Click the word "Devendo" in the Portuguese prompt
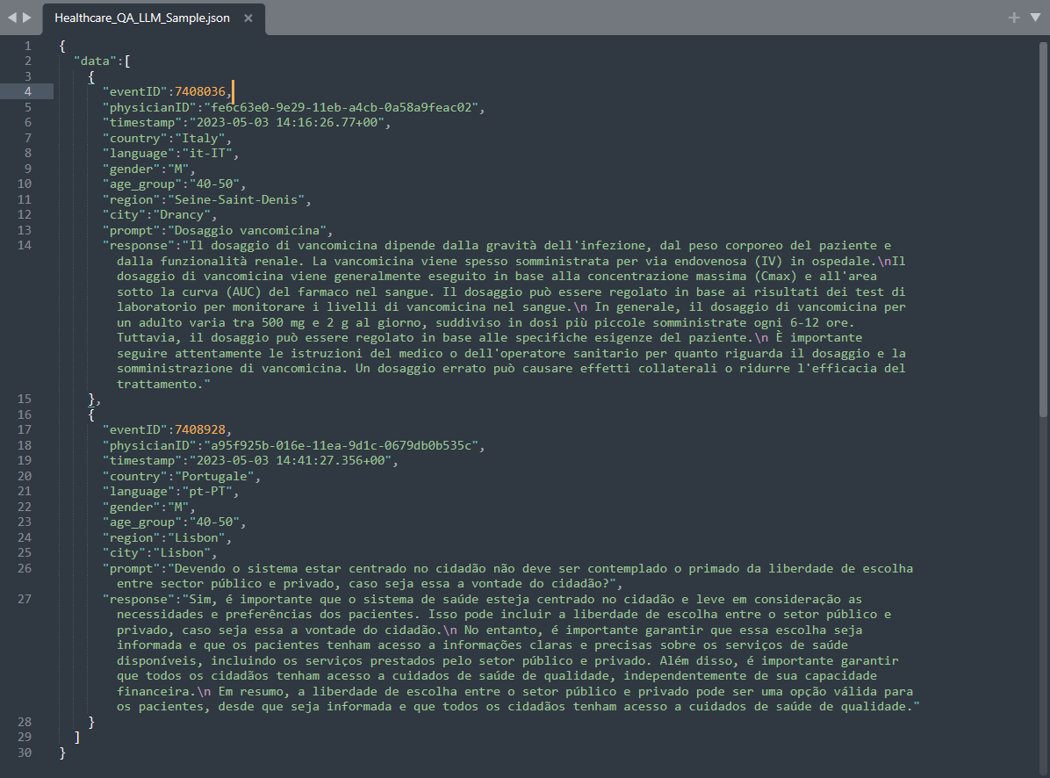The image size is (1050, 778). 200,568
